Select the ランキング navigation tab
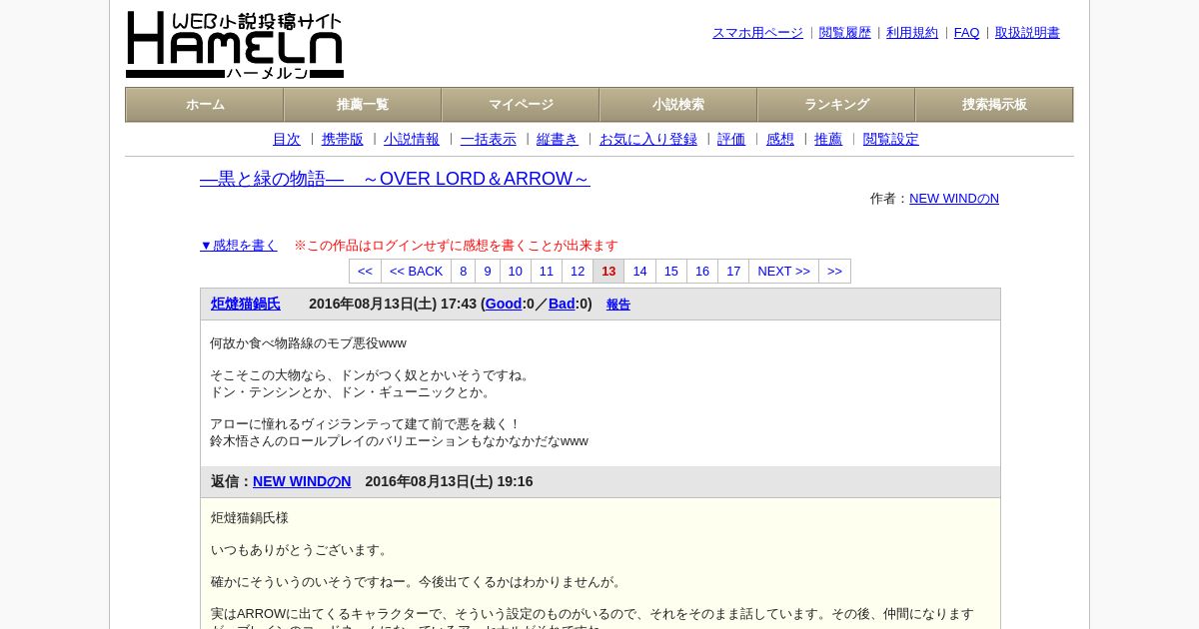Image resolution: width=1199 pixels, height=629 pixels. point(836,105)
